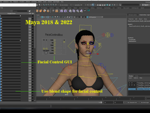Open the gamma color space dropdown
The width and height of the screenshot is (150, 113).
(96, 17)
